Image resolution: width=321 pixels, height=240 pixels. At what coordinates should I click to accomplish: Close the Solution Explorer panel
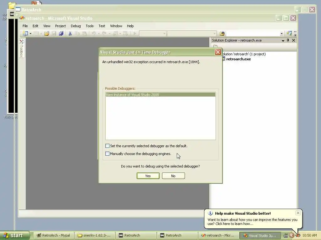(293, 40)
